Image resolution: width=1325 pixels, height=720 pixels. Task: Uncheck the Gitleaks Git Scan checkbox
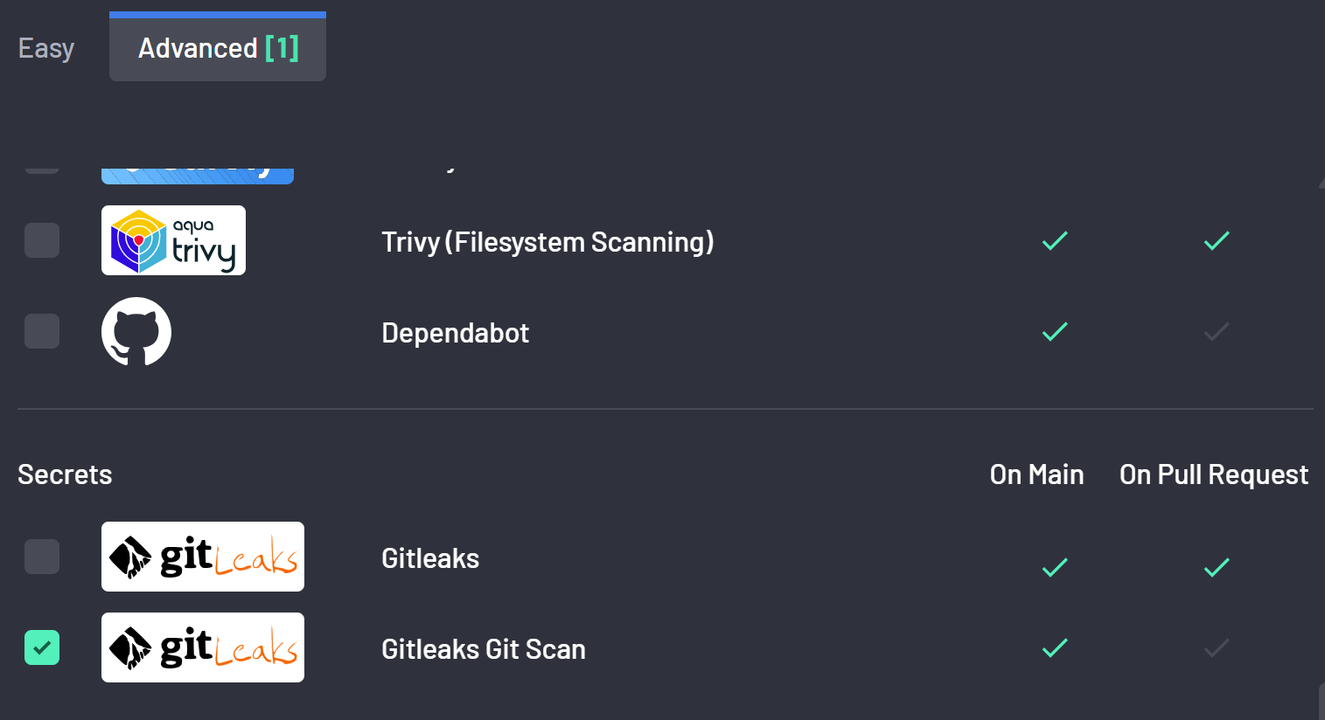(x=42, y=647)
